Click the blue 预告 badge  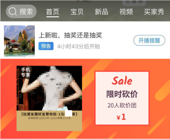(x=46, y=46)
